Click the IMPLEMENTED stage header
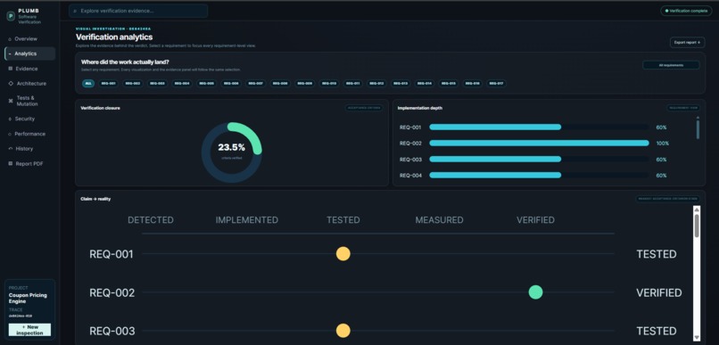 [247, 220]
